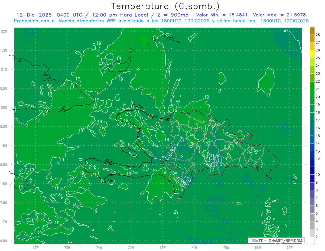Click the '74W' longitude label
This screenshot has width=325, height=251.
(99, 247)
